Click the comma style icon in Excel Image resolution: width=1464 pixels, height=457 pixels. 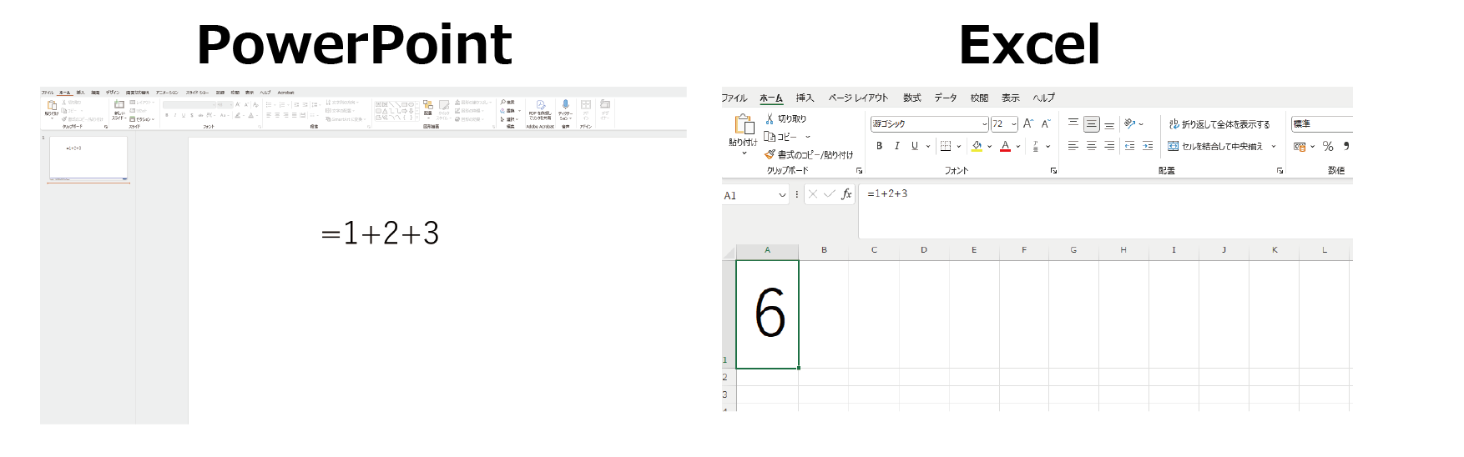(x=1346, y=146)
